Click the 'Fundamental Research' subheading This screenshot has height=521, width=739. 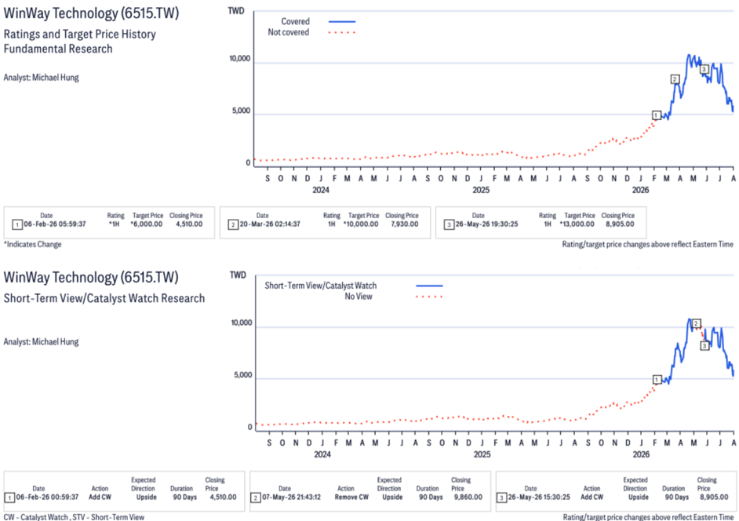(58, 49)
